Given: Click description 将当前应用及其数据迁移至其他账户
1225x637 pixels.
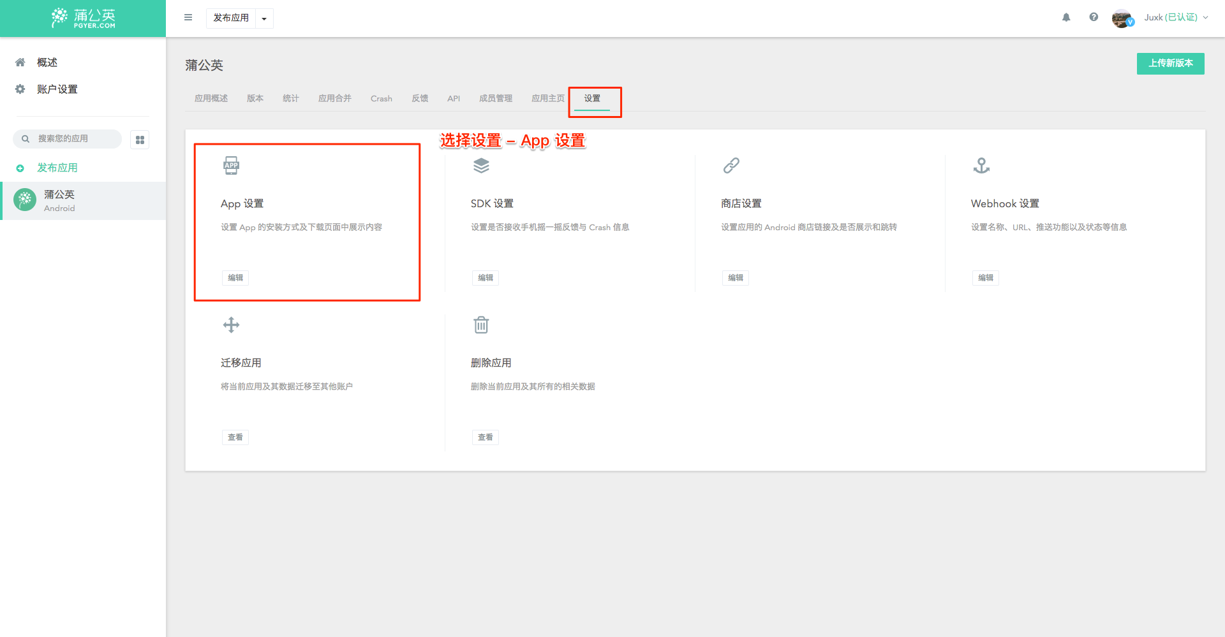Looking at the screenshot, I should [286, 386].
